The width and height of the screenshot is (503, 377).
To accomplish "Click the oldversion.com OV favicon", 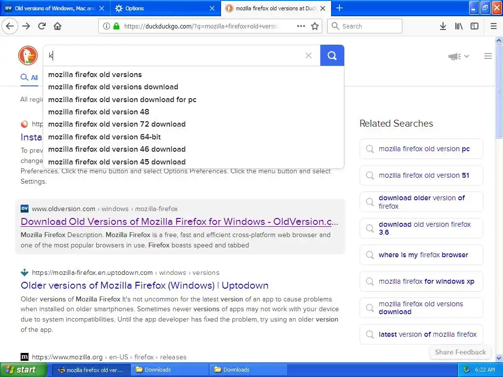I will [25, 208].
